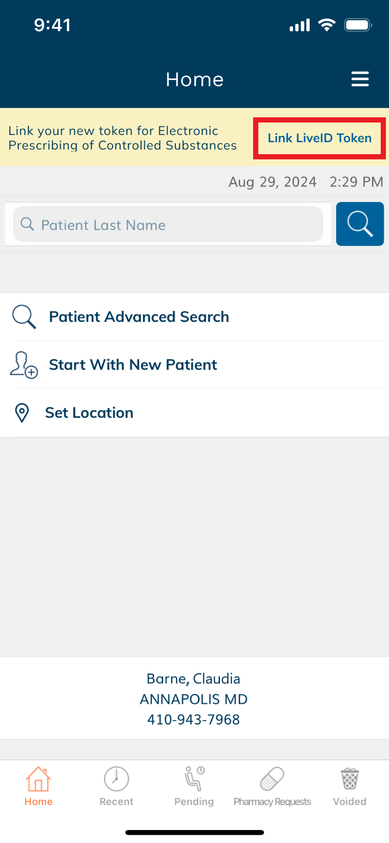Click the add-person icon for new patient
The width and height of the screenshot is (389, 843).
coord(24,365)
